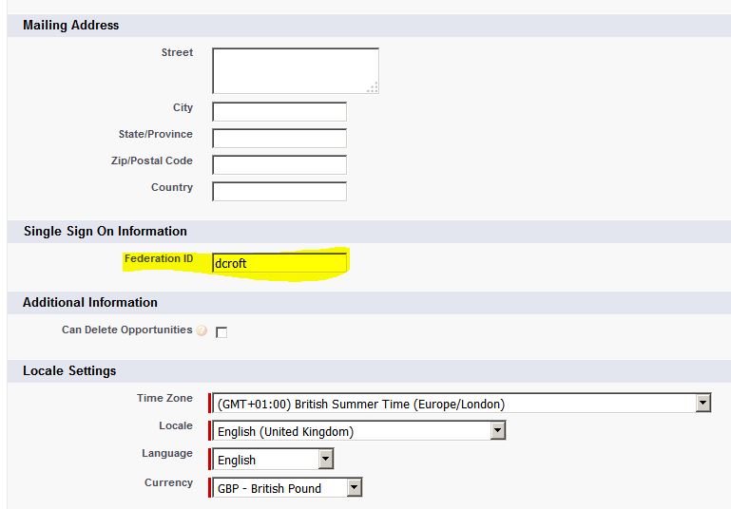Enable the Can Delete Opportunities checkbox
Image resolution: width=731 pixels, height=509 pixels.
[x=221, y=332]
